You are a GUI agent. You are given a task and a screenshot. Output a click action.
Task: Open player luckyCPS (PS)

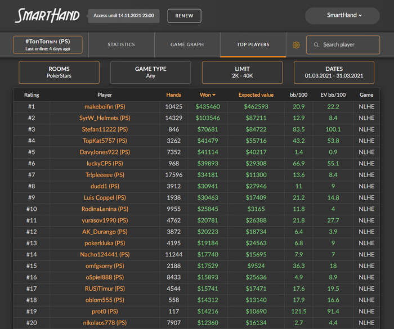105,164
